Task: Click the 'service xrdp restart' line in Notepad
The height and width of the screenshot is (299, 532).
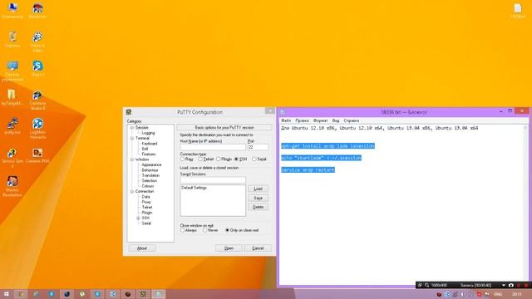Action: (x=308, y=169)
